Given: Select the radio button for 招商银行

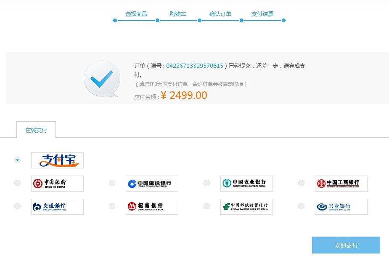Looking at the screenshot, I should pos(112,206).
